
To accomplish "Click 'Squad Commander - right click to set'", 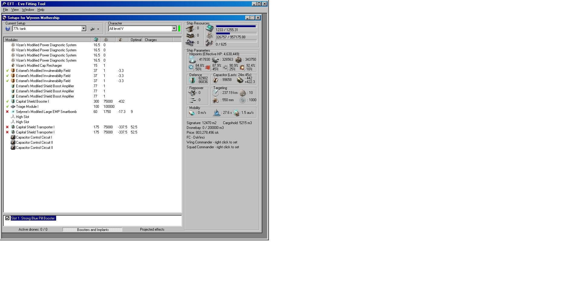I will pyautogui.click(x=213, y=147).
